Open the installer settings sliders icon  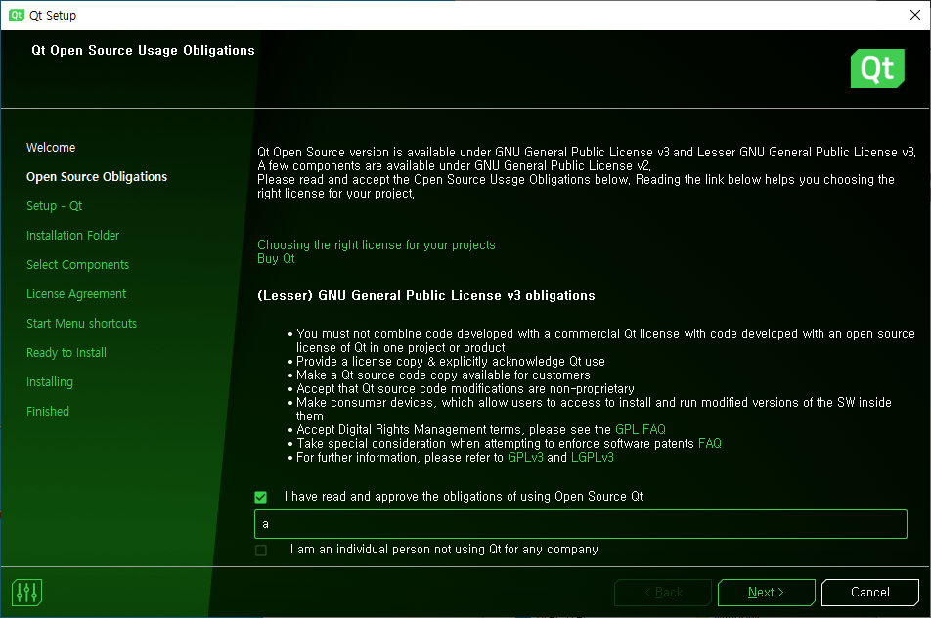click(x=26, y=592)
